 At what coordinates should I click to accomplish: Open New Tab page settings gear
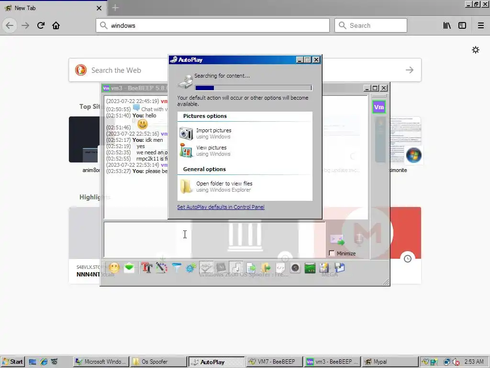[x=476, y=50]
